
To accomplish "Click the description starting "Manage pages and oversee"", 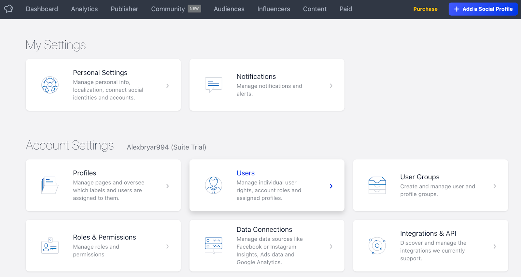I will coord(108,190).
